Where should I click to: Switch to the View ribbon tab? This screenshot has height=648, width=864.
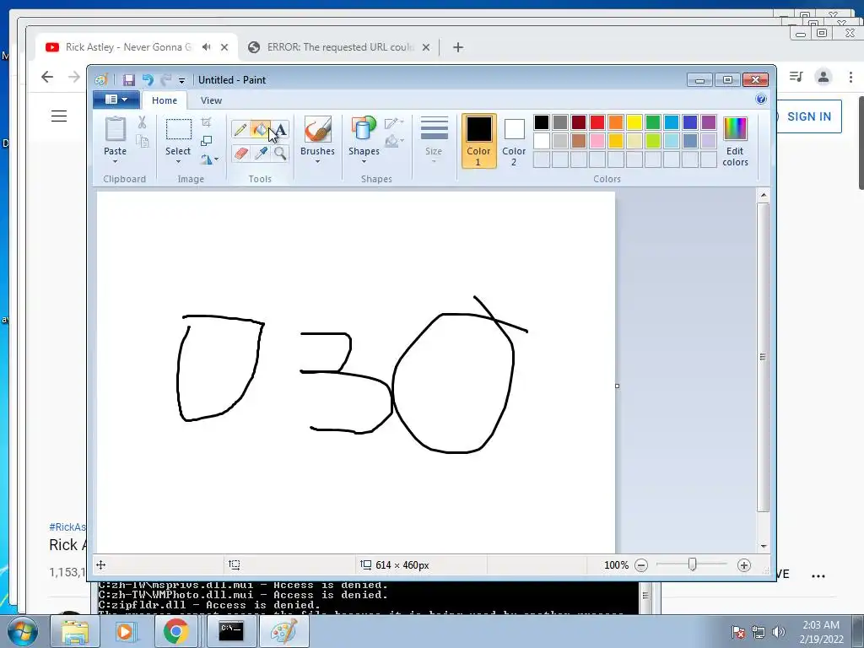coord(211,100)
